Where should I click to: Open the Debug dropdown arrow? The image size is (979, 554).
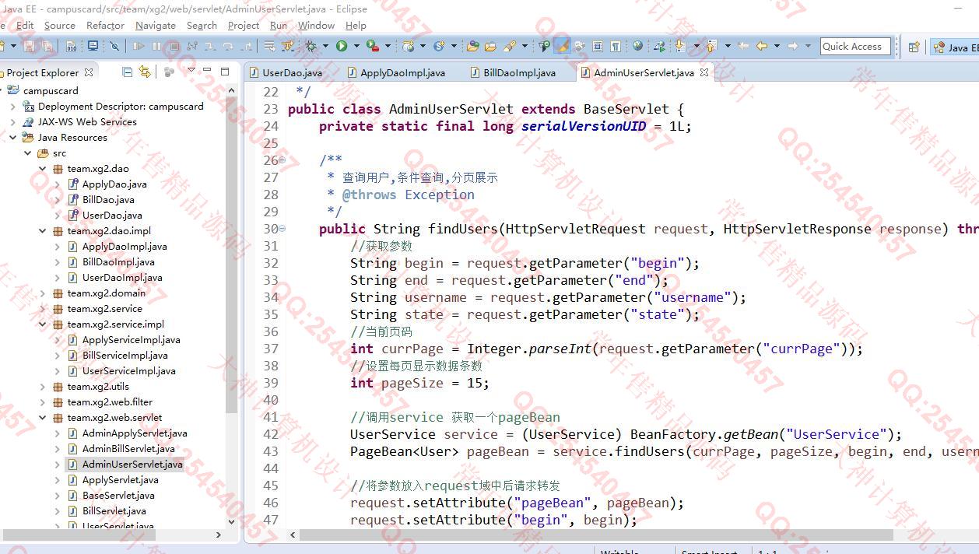pyautogui.click(x=325, y=46)
